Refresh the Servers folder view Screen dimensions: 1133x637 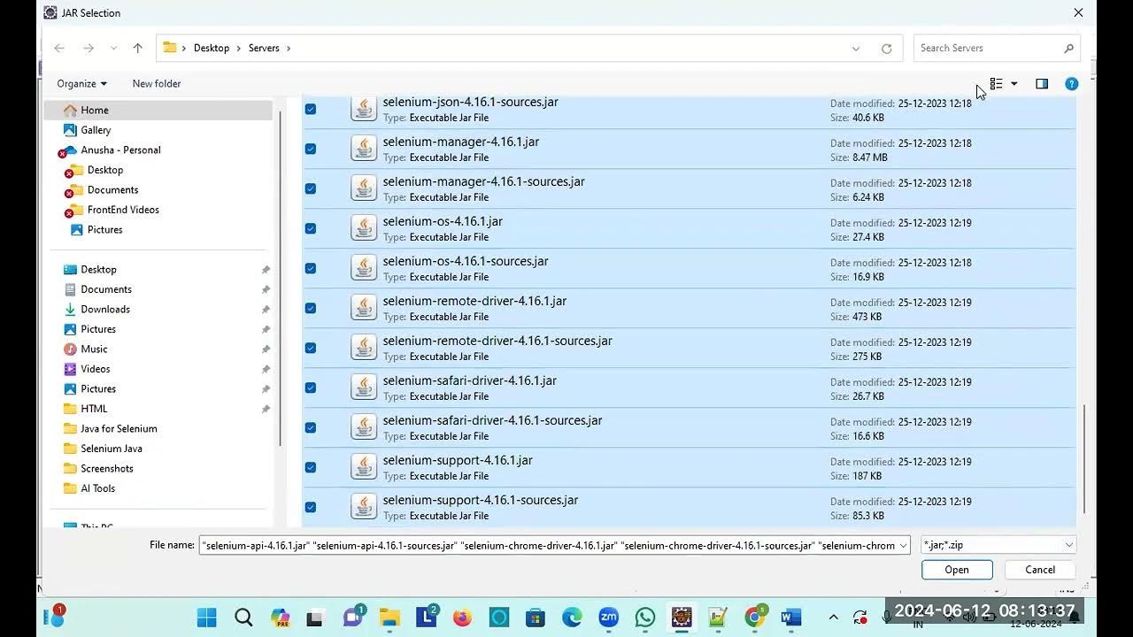point(886,49)
